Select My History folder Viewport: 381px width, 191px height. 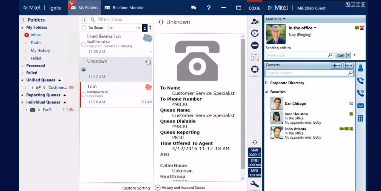click(40, 50)
